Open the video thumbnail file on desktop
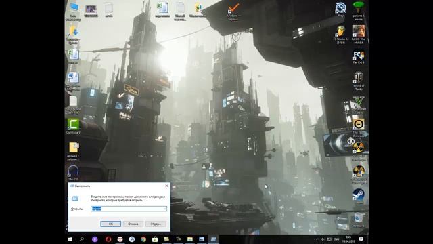Image resolution: width=433 pixels, height=244 pixels. point(91,11)
